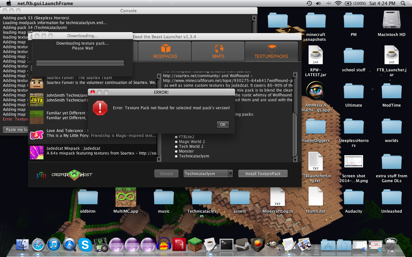The height and width of the screenshot is (257, 412).
Task: Open Steam from the dock
Action: tap(242, 245)
